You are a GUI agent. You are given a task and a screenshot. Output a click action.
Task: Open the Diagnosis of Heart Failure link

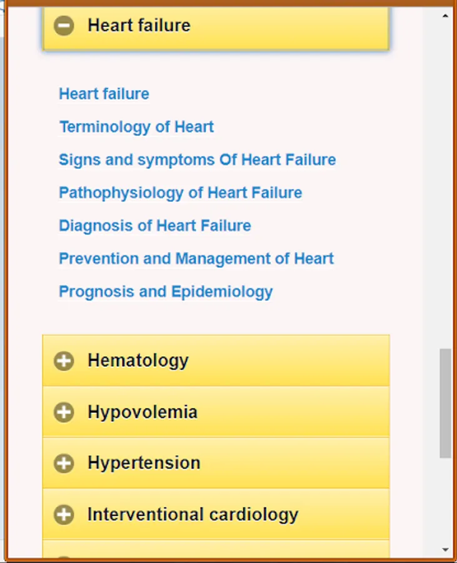154,225
